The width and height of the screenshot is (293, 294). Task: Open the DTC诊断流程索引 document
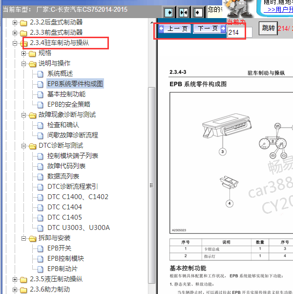click(72, 186)
